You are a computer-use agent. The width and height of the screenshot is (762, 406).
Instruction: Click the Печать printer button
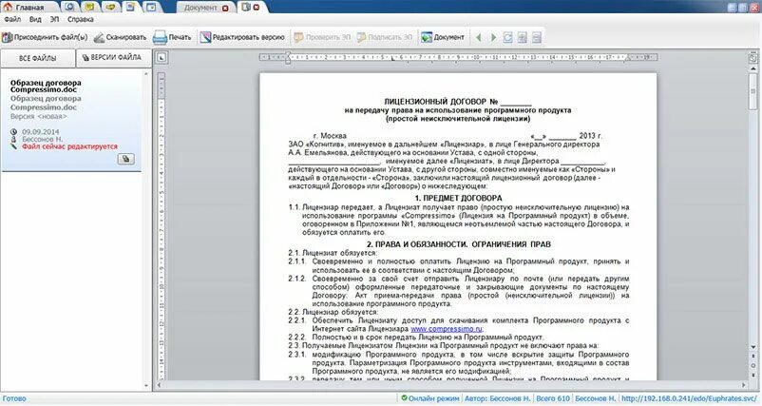pos(172,37)
